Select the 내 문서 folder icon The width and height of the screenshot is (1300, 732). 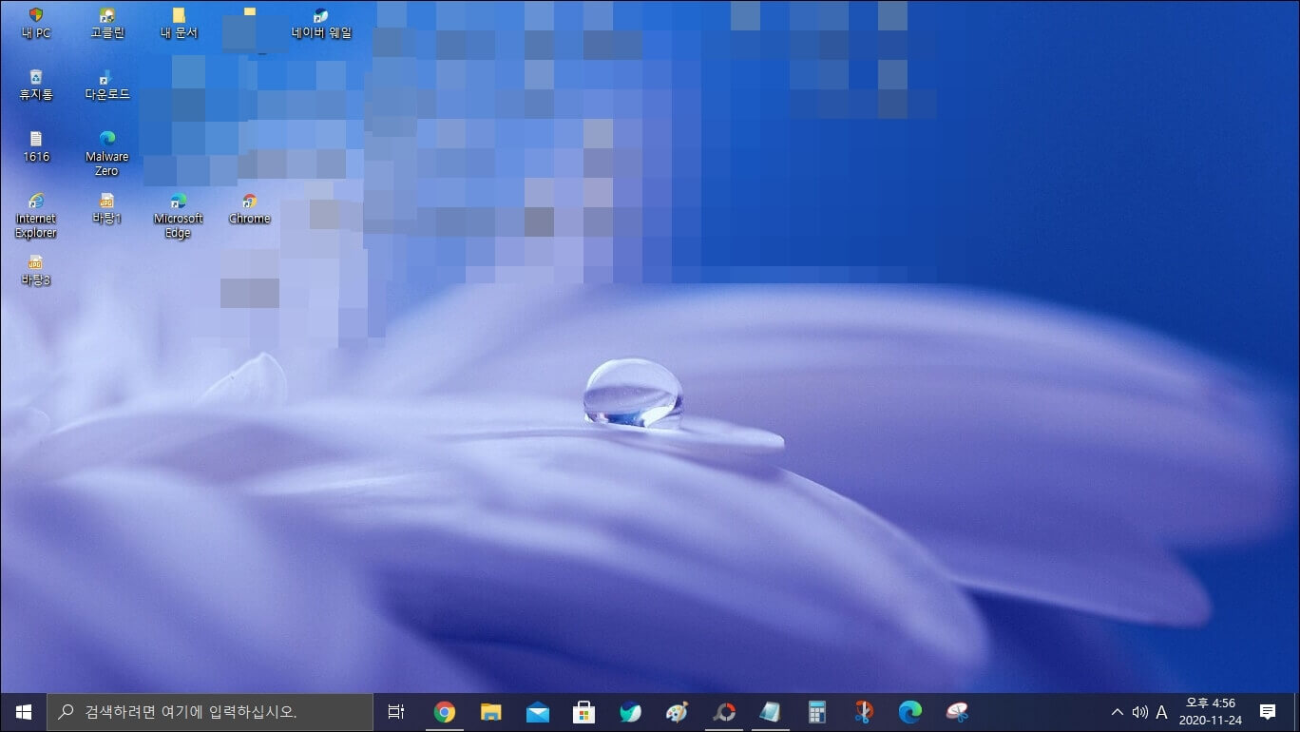pos(179,24)
